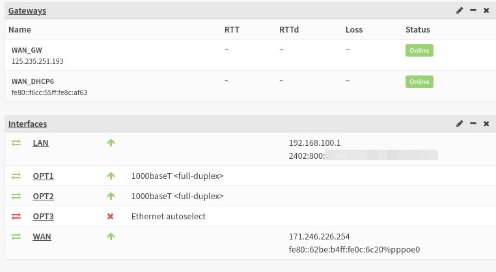
Task: Close the Interfaces widget
Action: pos(486,124)
